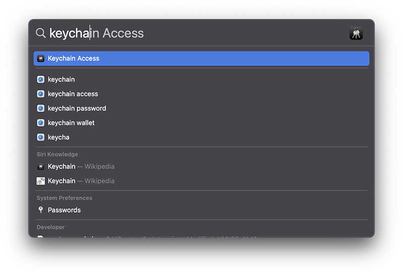The image size is (403, 275).
Task: Click the key icon beside Passwords
Action: (41, 210)
